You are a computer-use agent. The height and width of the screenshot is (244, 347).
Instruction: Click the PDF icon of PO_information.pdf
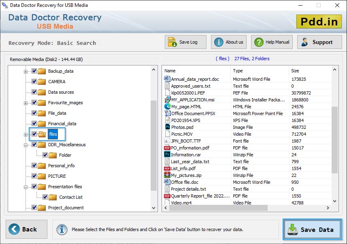point(167,148)
